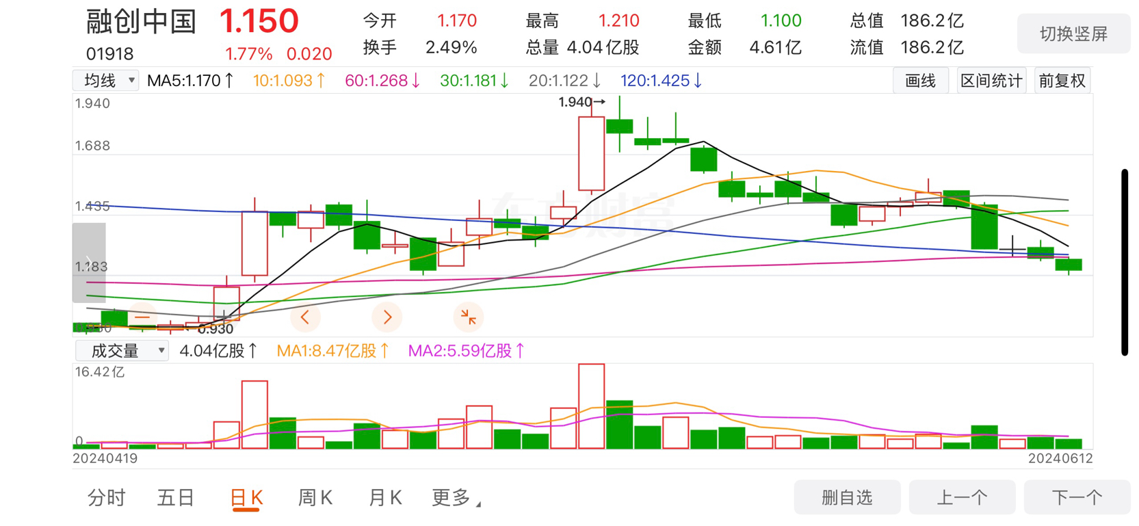
Task: Tap the 1.77% change percentage
Action: 249,54
